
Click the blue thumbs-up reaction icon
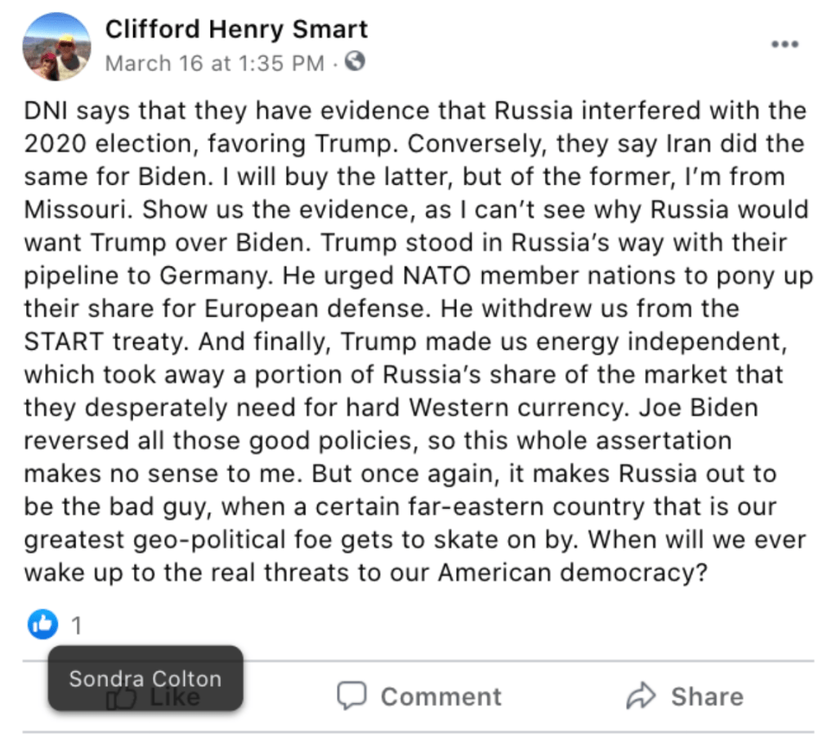42,625
